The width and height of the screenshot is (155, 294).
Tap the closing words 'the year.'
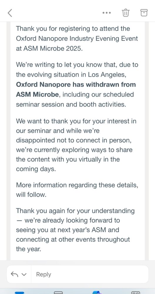28,249
